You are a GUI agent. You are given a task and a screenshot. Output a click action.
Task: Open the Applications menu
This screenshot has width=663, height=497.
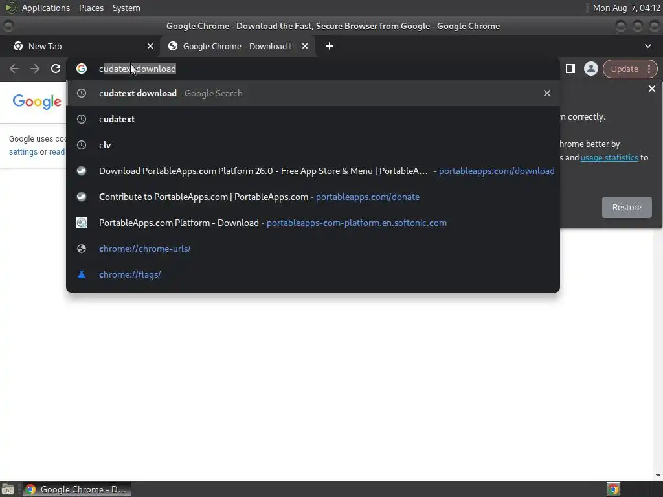(46, 8)
